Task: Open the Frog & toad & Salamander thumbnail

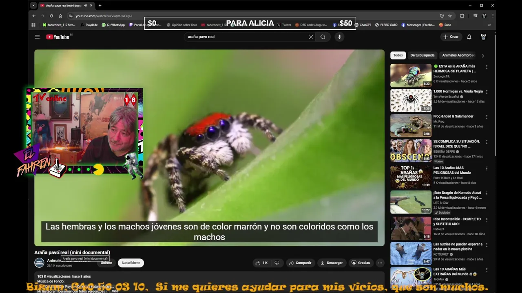Action: click(x=411, y=125)
